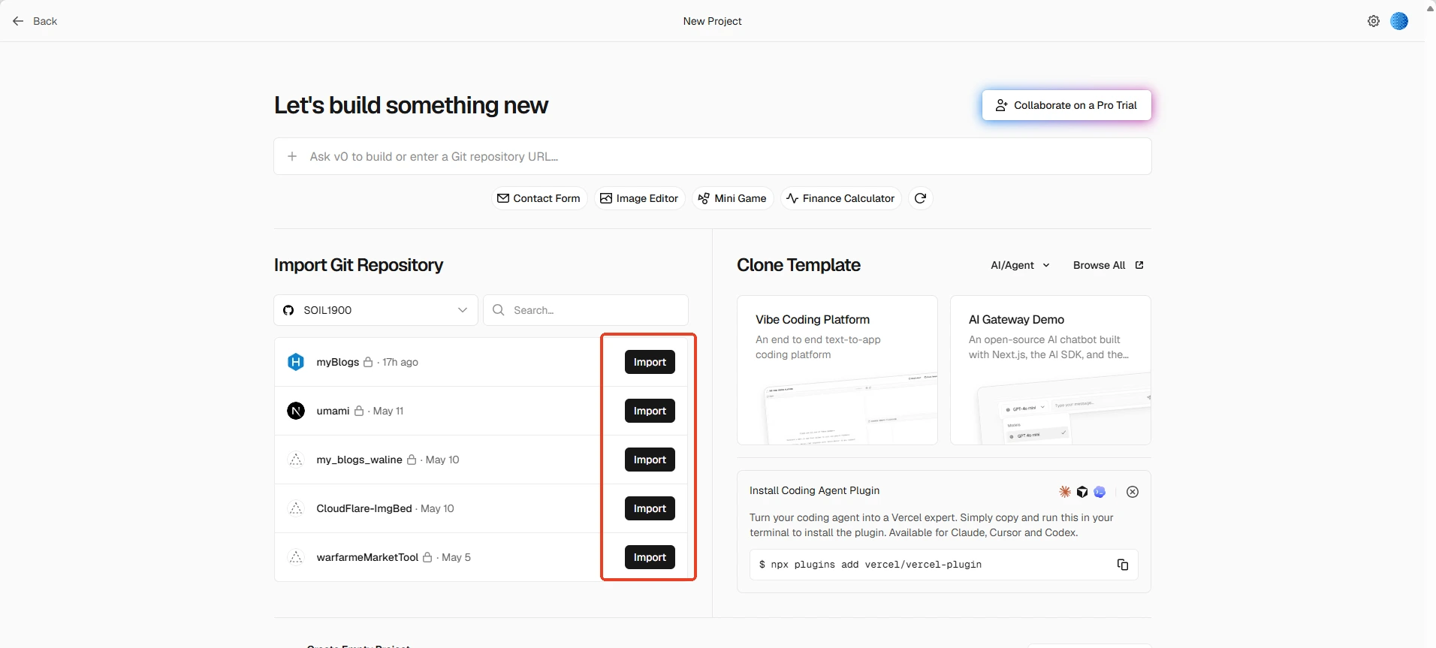Click the umami repository name

[333, 411]
